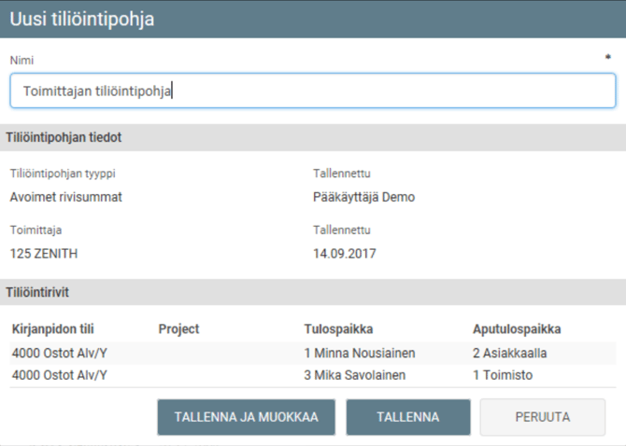Click the Project column header
The width and height of the screenshot is (626, 446).
tap(178, 329)
